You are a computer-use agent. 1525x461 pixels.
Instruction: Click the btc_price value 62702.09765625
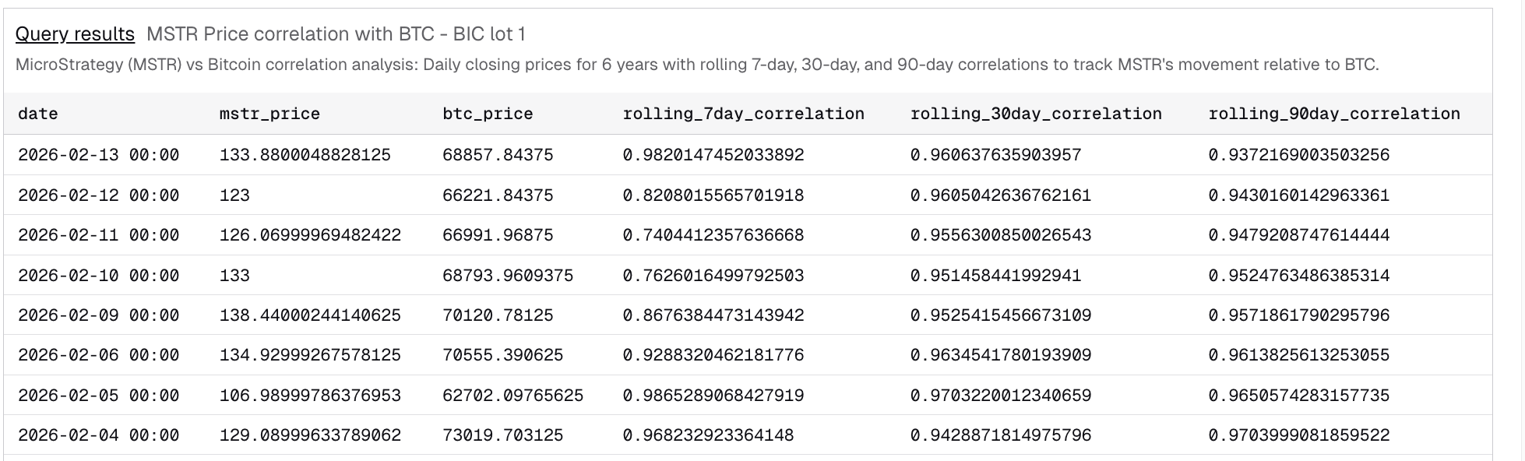[512, 396]
